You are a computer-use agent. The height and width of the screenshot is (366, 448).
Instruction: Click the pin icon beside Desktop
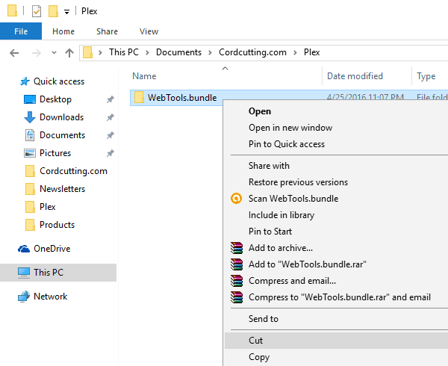111,99
